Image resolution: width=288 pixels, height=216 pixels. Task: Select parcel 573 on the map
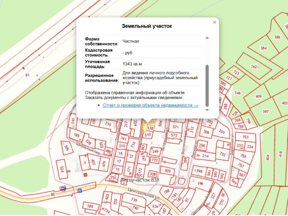174,135
